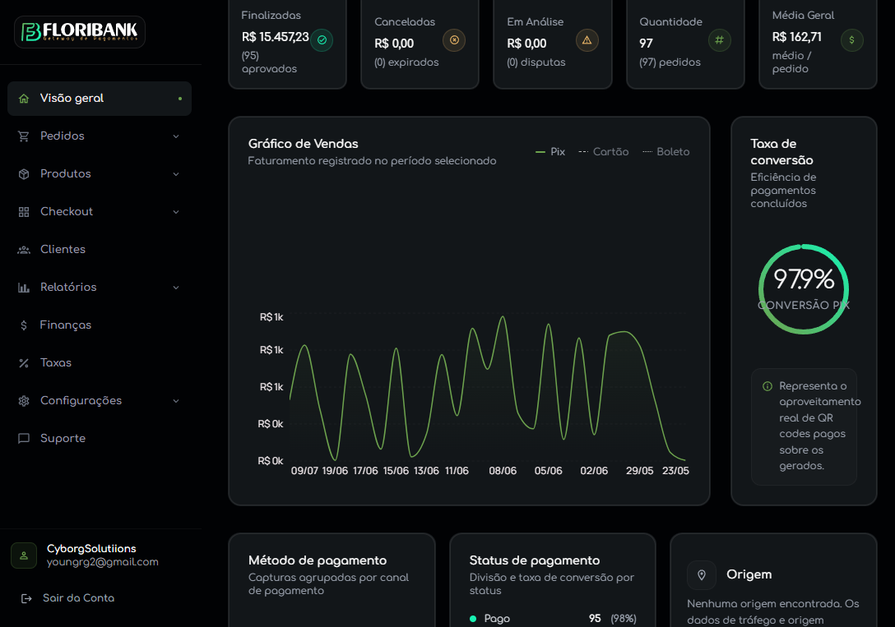Expand the Configurações submenu chevron

click(176, 401)
